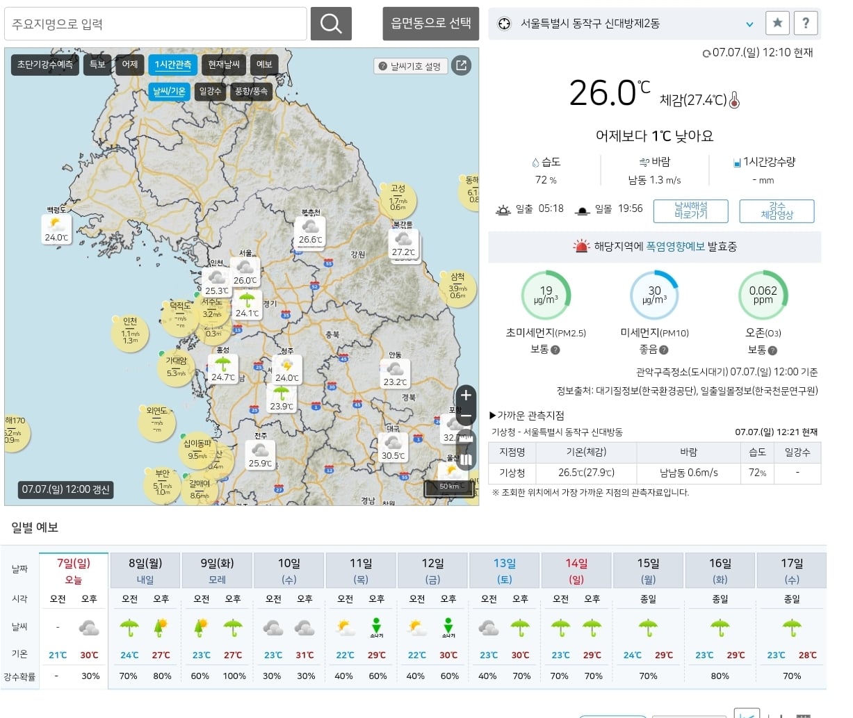Open the location dropdown for 신대방제2동

(749, 24)
